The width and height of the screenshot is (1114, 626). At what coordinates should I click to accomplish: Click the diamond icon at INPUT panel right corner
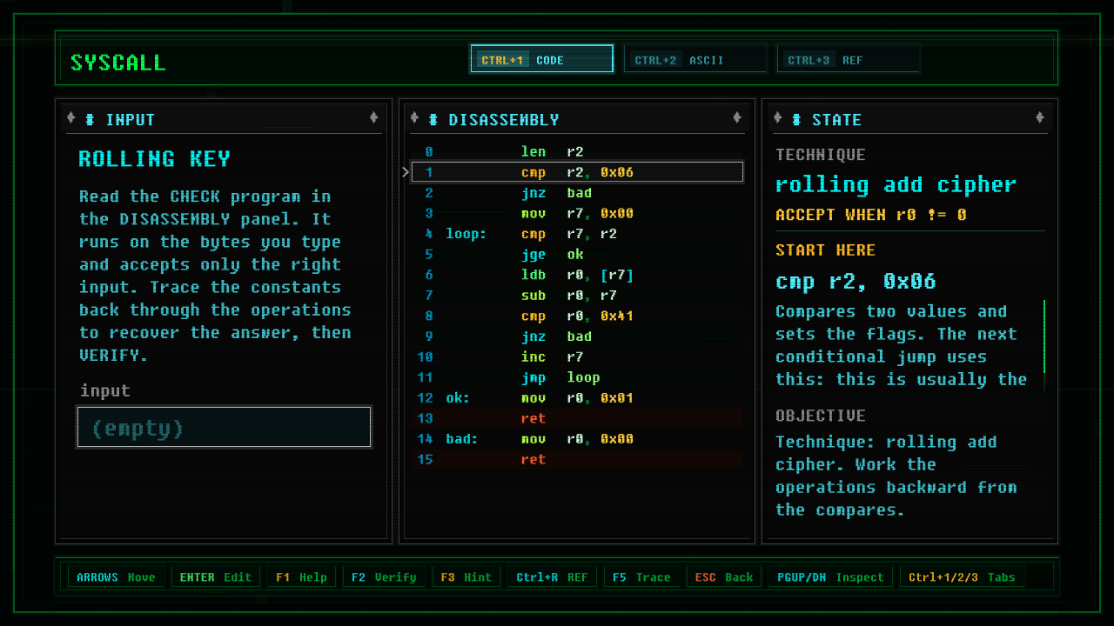click(374, 117)
